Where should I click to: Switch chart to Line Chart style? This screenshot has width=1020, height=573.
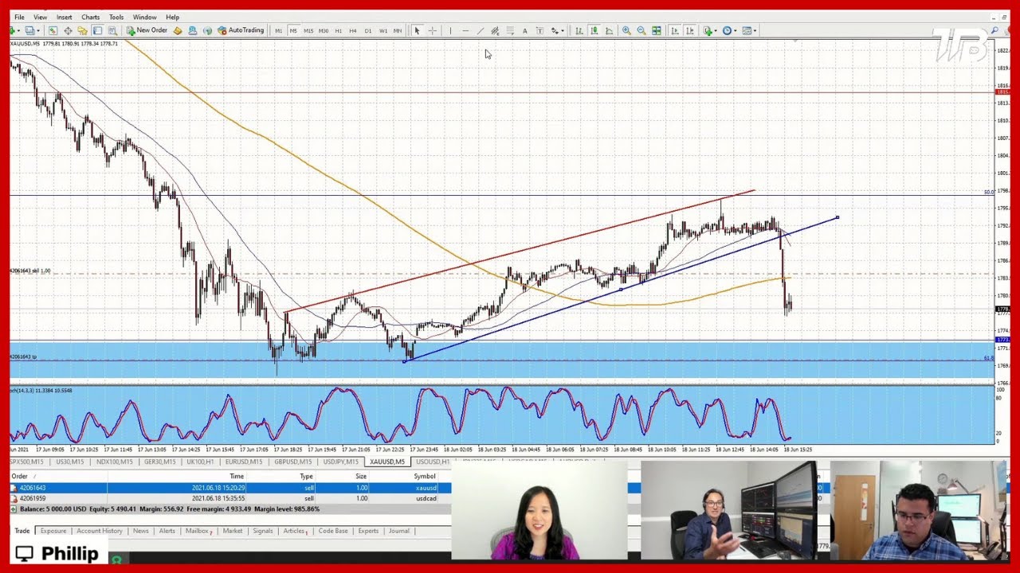[609, 30]
